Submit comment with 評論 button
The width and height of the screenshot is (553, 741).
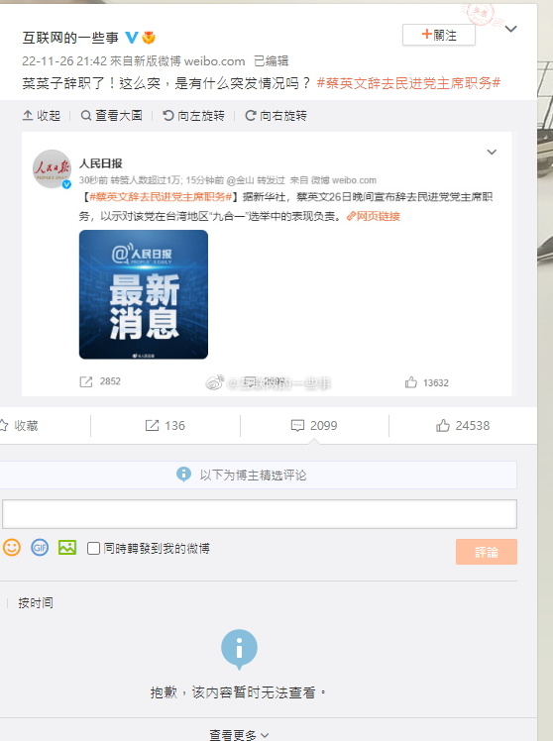(487, 552)
